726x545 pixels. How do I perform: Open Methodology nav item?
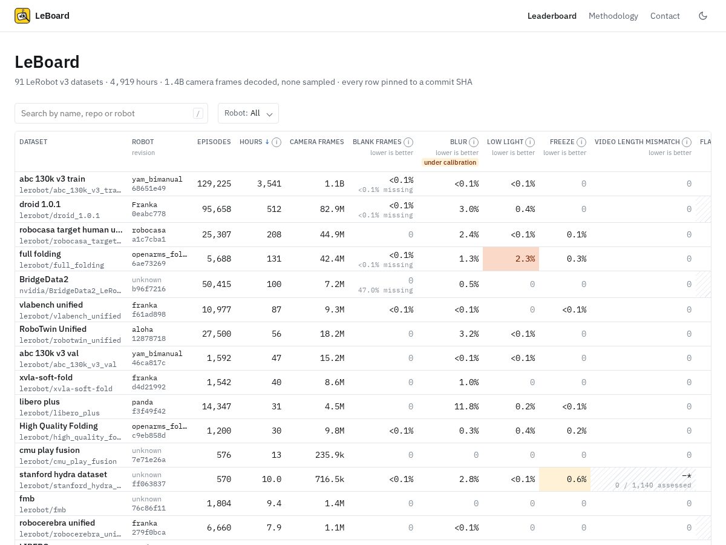tap(613, 16)
